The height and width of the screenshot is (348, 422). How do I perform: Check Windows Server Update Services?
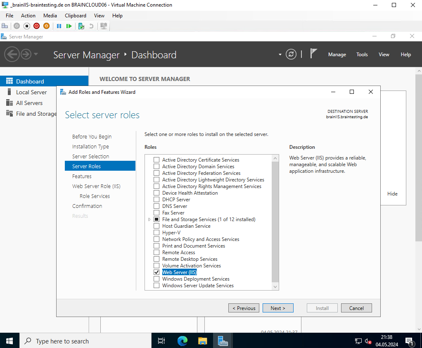(x=156, y=285)
